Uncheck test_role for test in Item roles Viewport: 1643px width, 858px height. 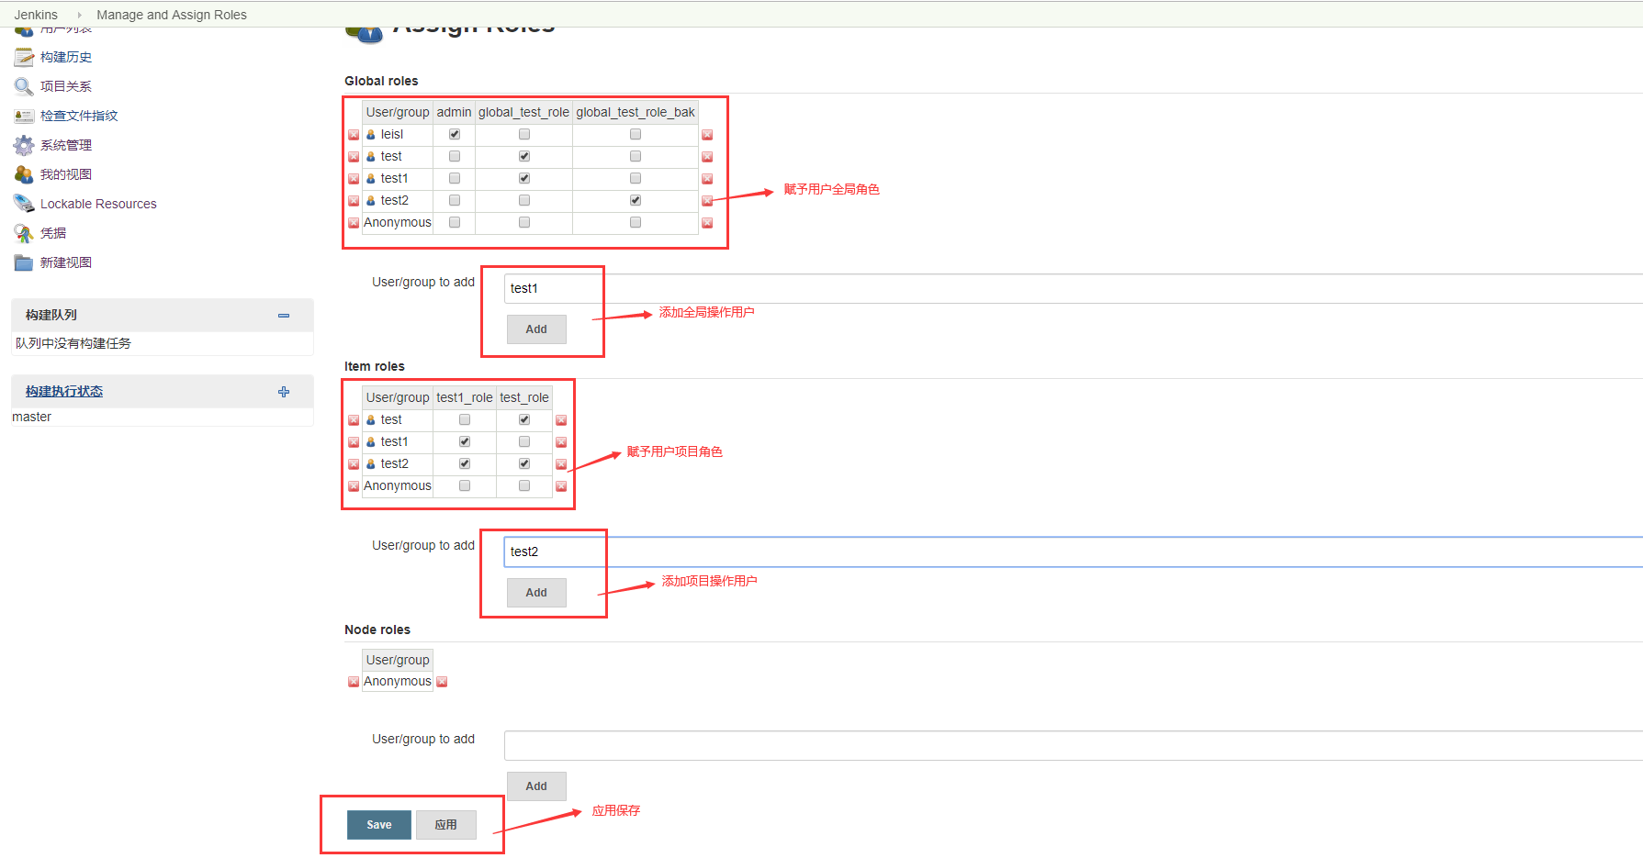point(524,419)
